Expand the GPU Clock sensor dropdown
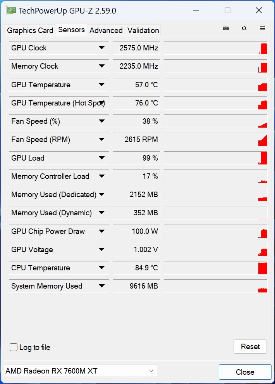The image size is (275, 384). [101, 48]
